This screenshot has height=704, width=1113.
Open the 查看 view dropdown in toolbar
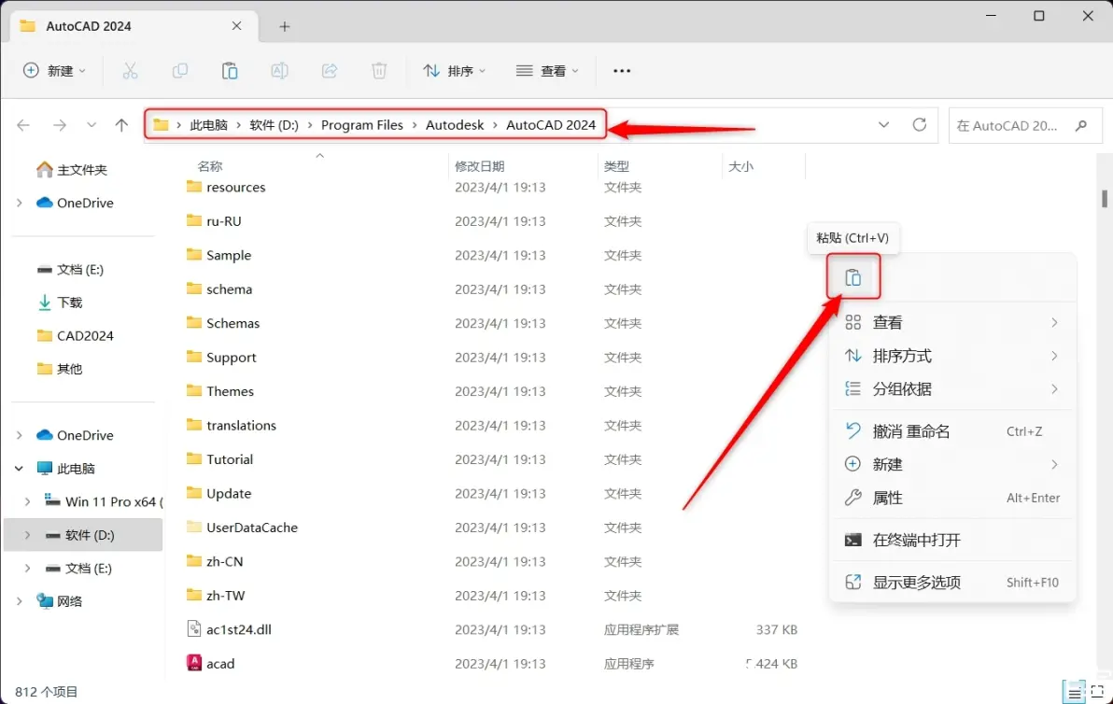pyautogui.click(x=547, y=71)
